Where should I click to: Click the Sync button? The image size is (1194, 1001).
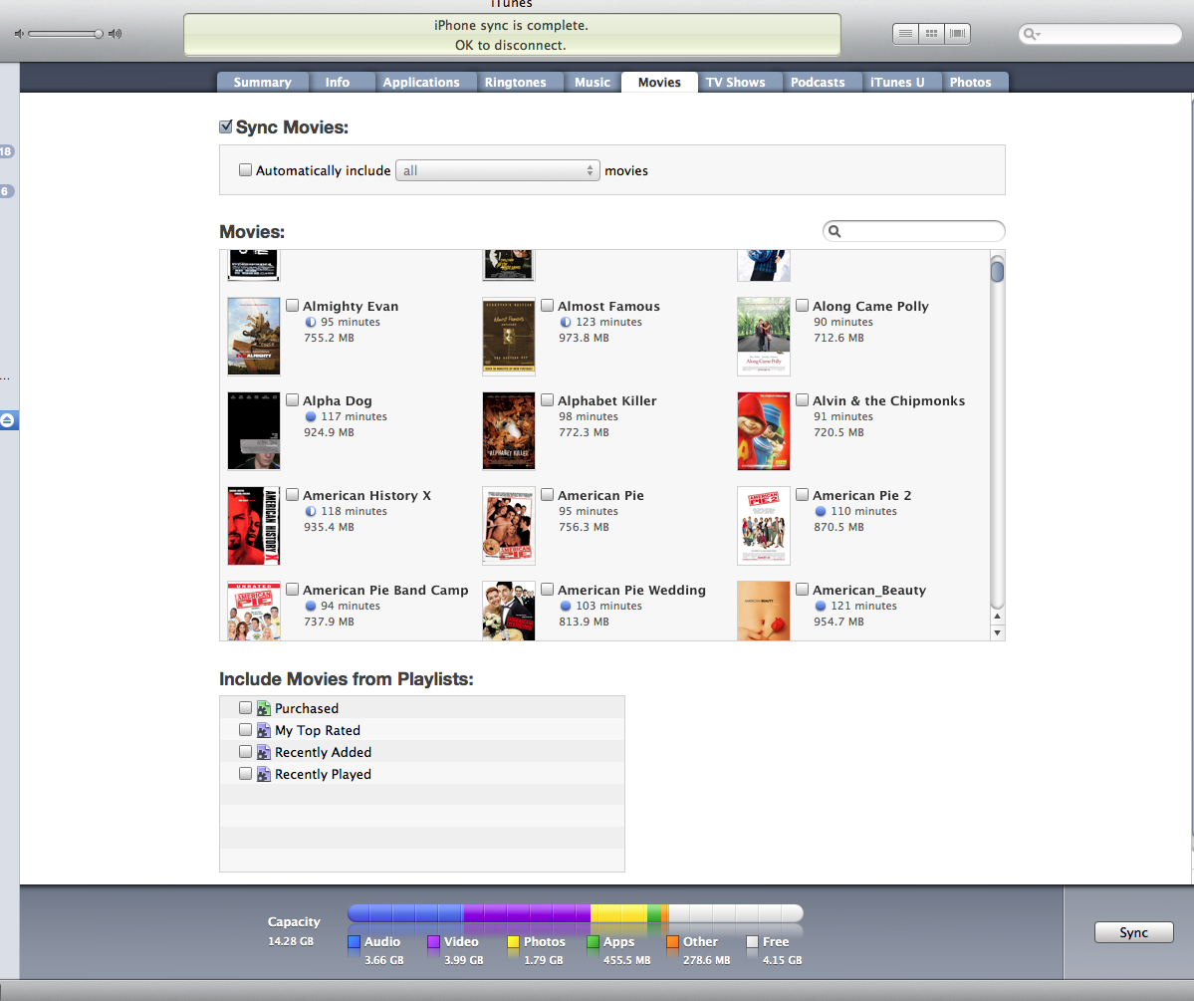1134,932
